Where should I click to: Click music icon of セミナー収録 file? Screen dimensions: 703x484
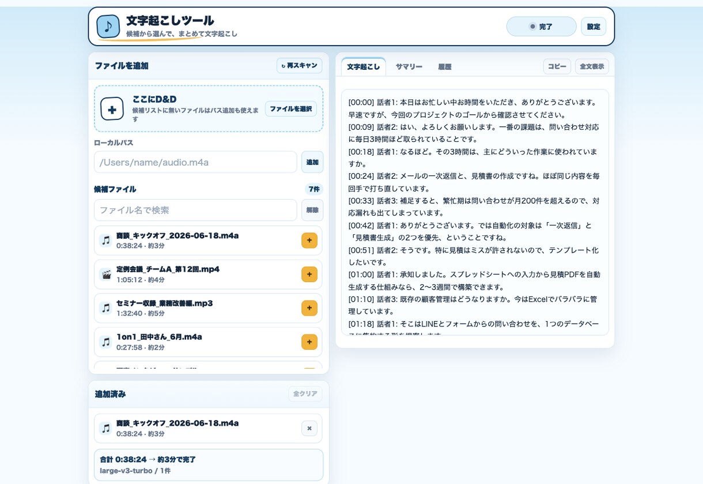[105, 308]
